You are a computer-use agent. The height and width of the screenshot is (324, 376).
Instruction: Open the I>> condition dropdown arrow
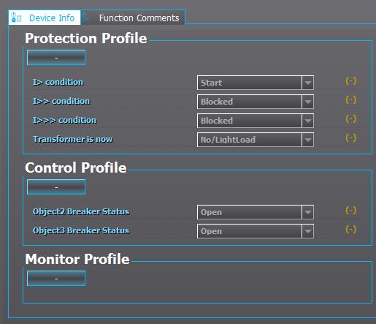307,102
